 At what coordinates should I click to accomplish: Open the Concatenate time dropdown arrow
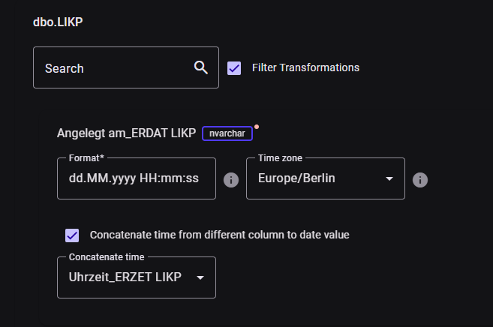coord(200,278)
